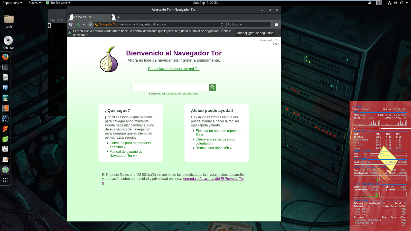Open the Places menu
Image resolution: width=411 pixels, height=231 pixels.
[x=34, y=3]
